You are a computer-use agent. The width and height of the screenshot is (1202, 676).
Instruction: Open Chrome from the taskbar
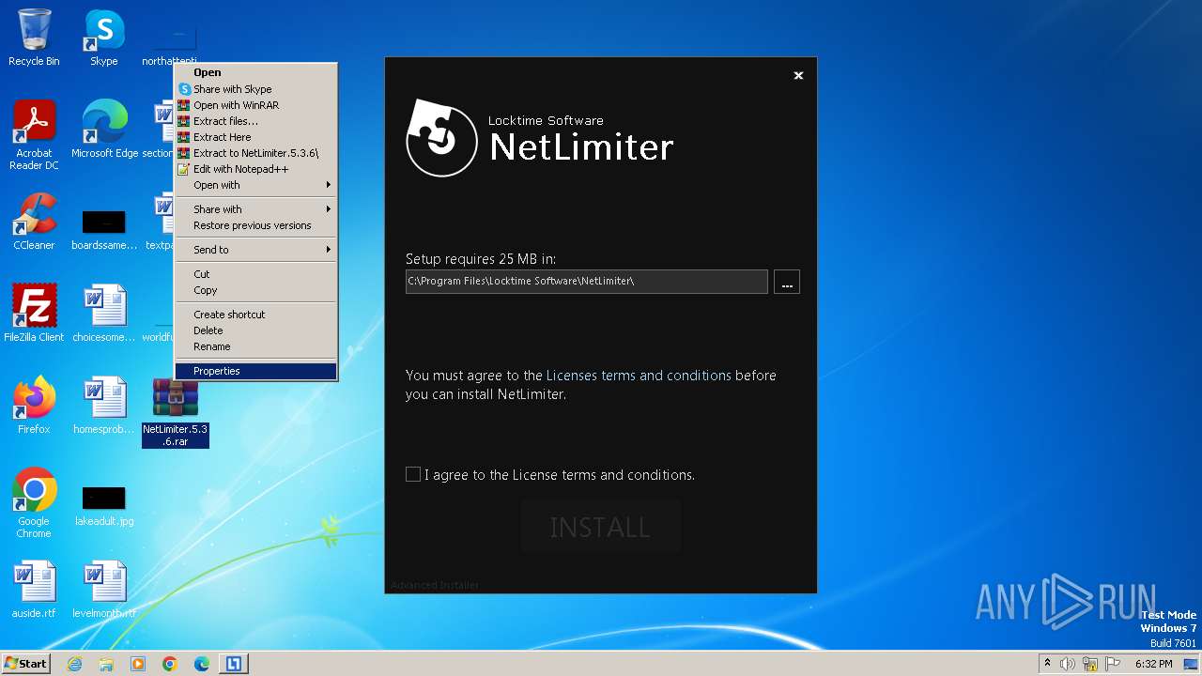click(170, 664)
